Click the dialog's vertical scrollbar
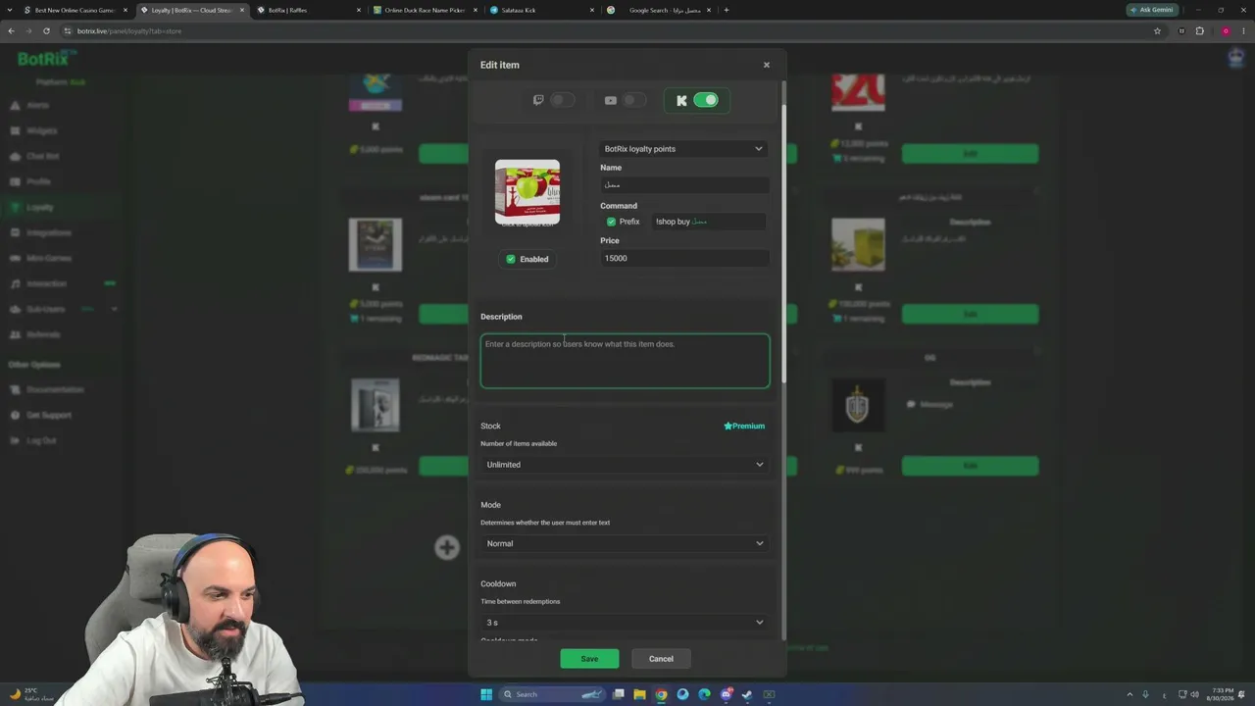The height and width of the screenshot is (706, 1255). [x=783, y=245]
